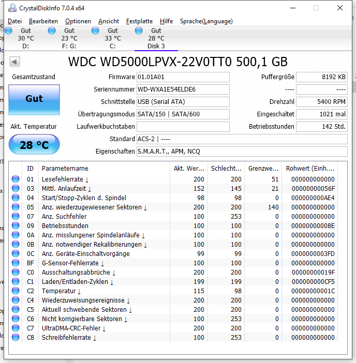Viewport: 356px width, 363px height.
Task: Click raw value 000000000CF5
Action: [x=313, y=281]
